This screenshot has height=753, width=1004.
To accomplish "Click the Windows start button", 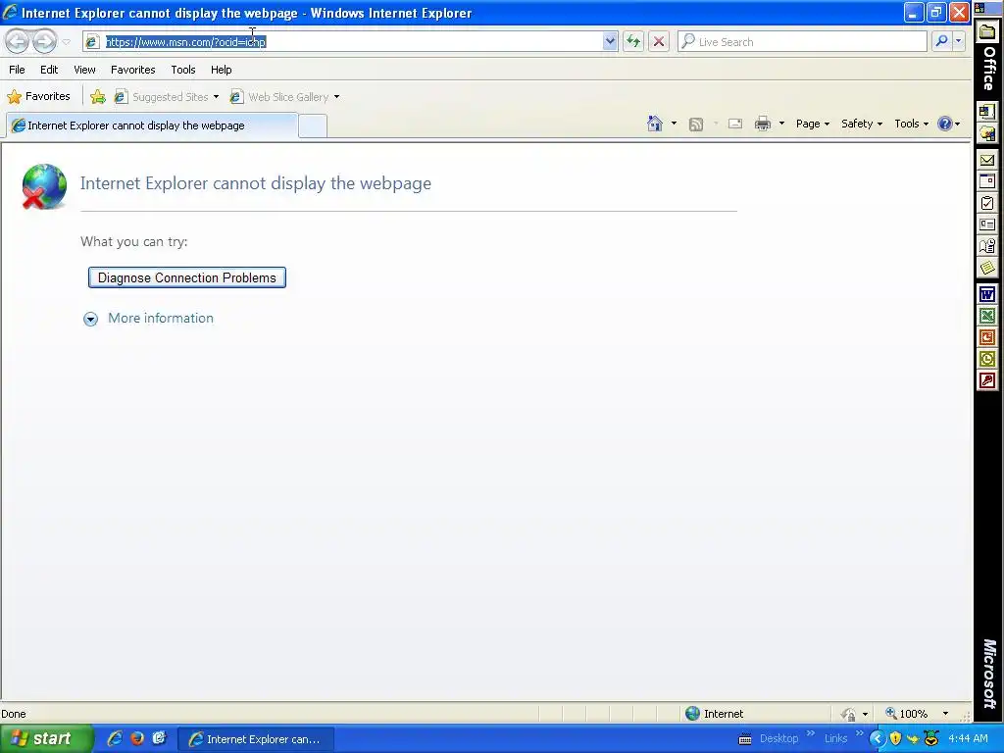I will point(46,739).
